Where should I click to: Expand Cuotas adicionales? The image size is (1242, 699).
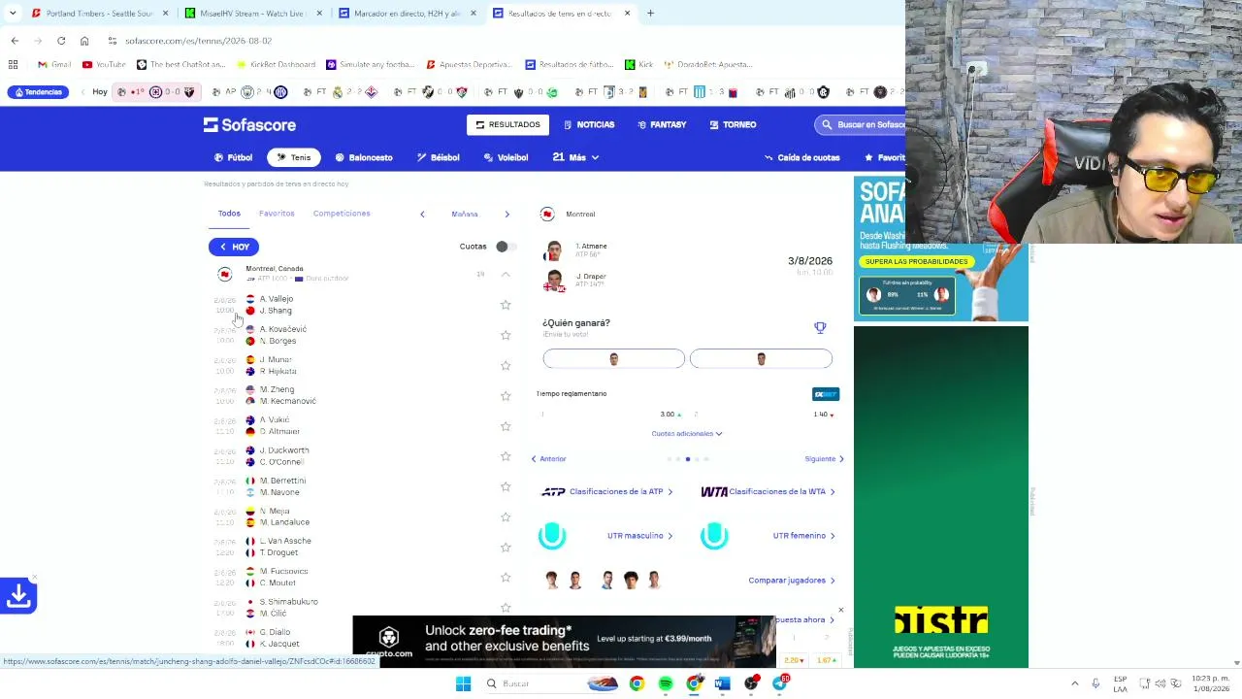point(687,434)
